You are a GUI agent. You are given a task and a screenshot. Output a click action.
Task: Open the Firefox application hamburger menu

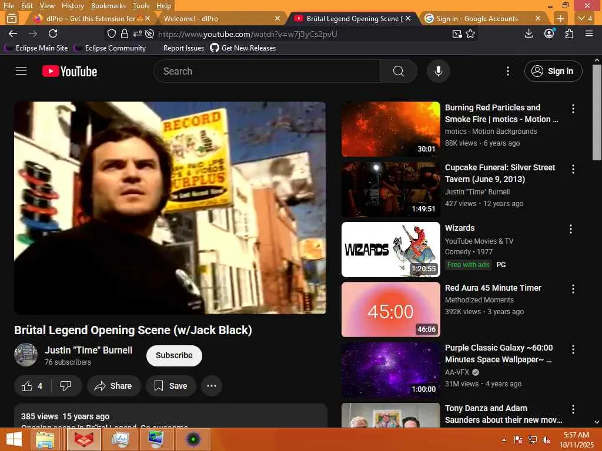(x=589, y=33)
